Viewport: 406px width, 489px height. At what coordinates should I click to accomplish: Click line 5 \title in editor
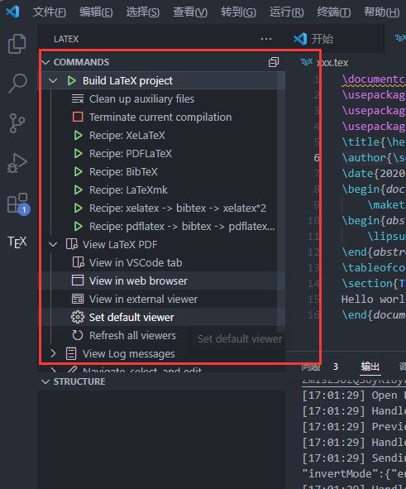click(x=374, y=141)
